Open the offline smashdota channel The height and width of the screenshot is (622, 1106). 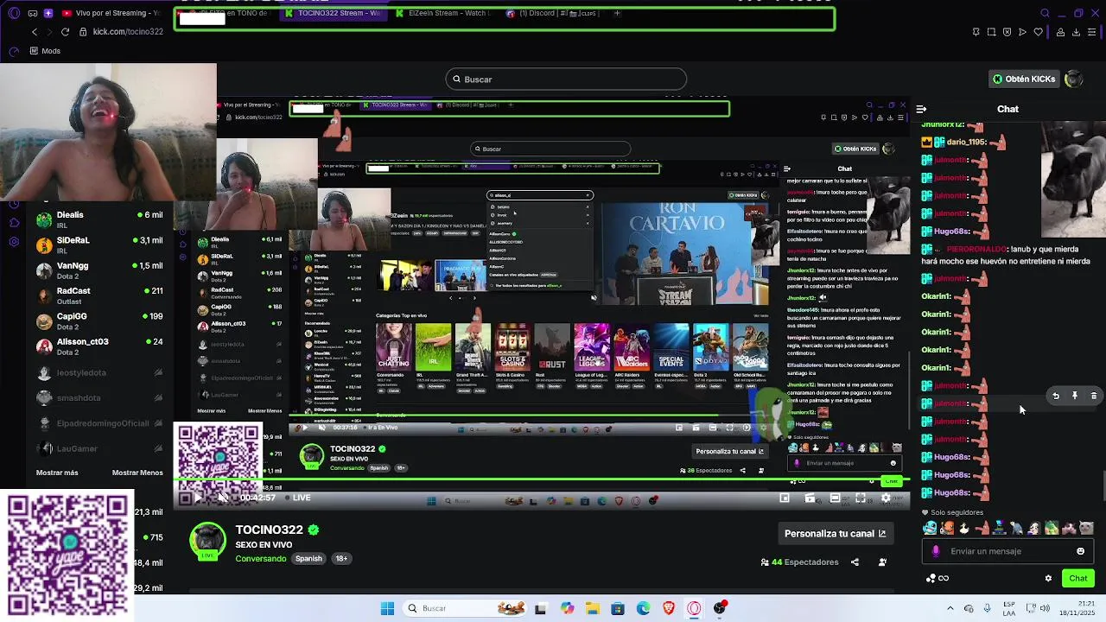[x=99, y=398]
